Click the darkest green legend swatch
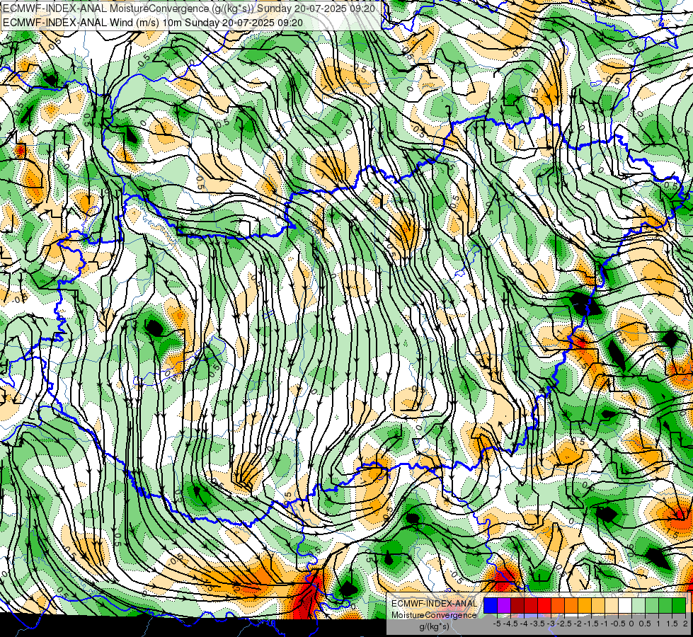The image size is (693, 637). [679, 605]
